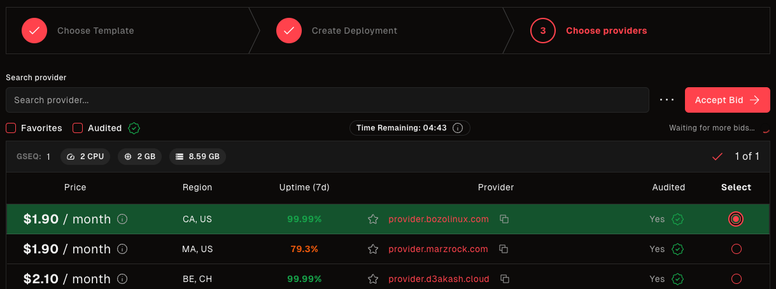
Task: Click audited badge in bozolinux row
Action: (678, 220)
